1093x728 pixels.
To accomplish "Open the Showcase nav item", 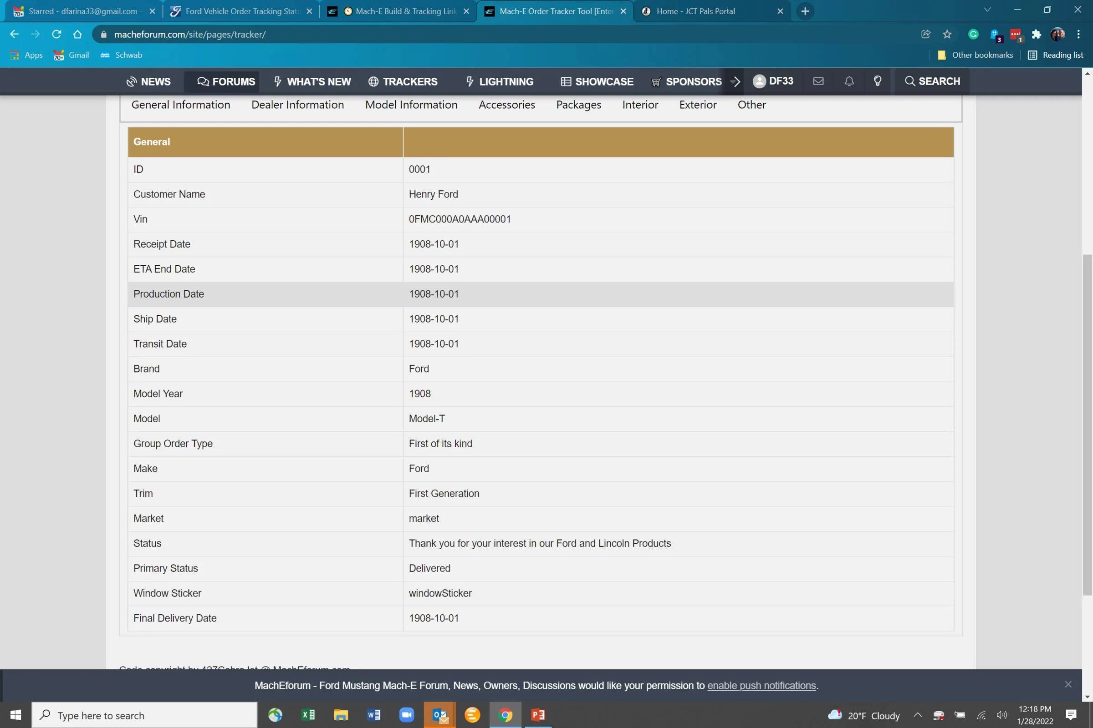I will coord(597,82).
